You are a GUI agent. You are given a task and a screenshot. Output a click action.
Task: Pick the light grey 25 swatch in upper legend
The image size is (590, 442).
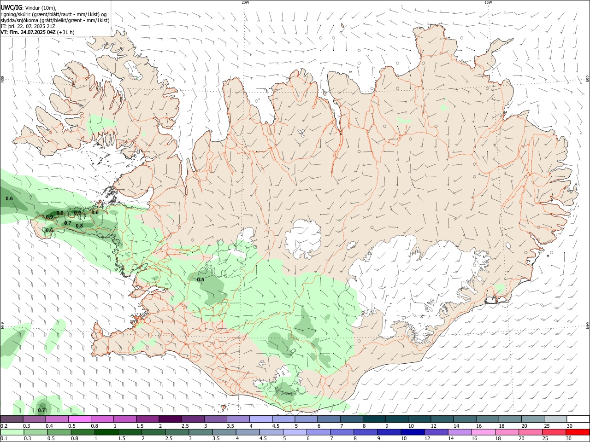pyautogui.click(x=555, y=419)
